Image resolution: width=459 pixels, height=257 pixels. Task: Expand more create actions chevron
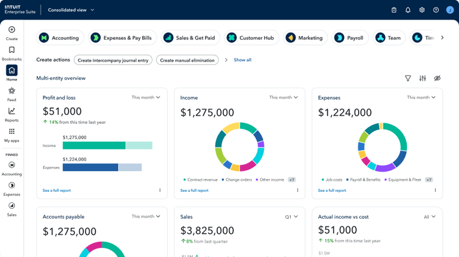pyautogui.click(x=226, y=60)
